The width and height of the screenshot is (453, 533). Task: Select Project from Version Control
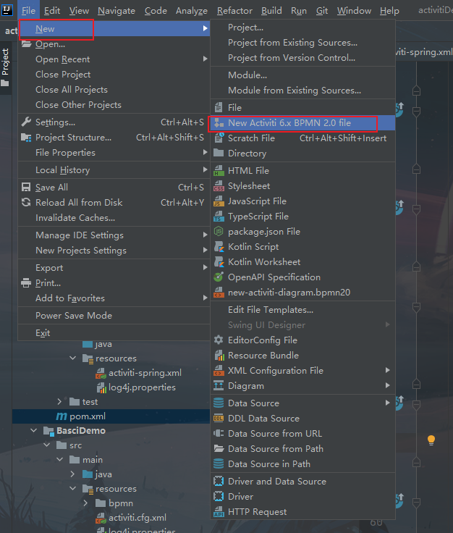[291, 58]
